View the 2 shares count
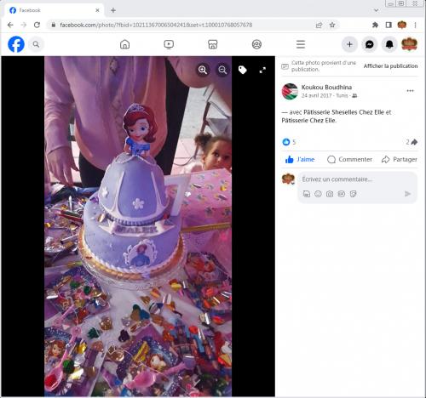 [412, 142]
